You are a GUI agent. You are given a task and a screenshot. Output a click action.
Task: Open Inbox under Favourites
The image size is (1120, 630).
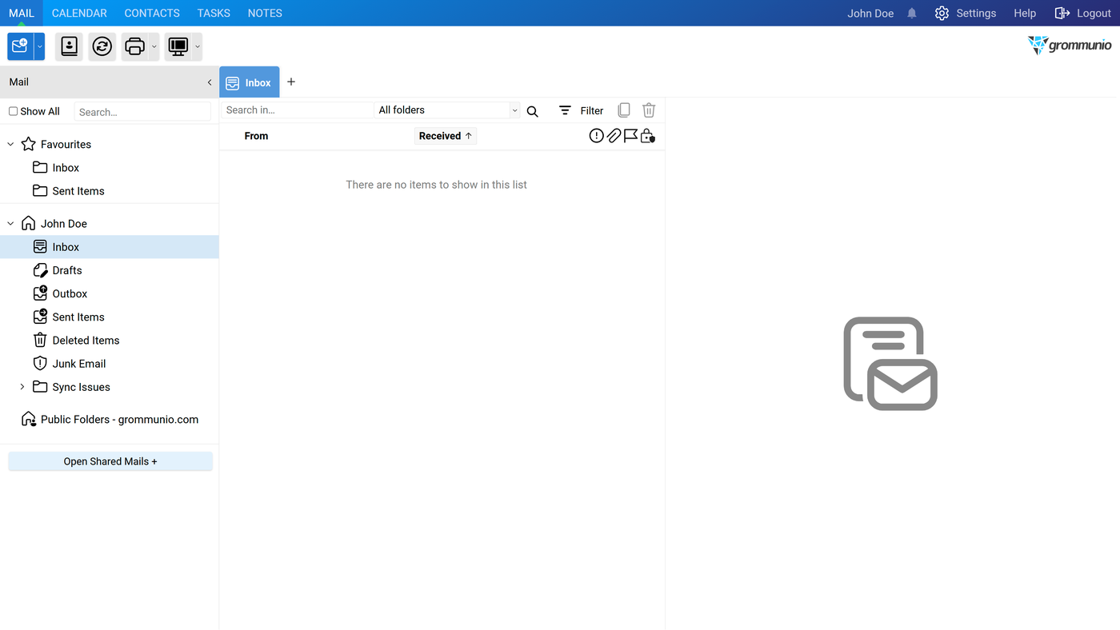click(66, 168)
